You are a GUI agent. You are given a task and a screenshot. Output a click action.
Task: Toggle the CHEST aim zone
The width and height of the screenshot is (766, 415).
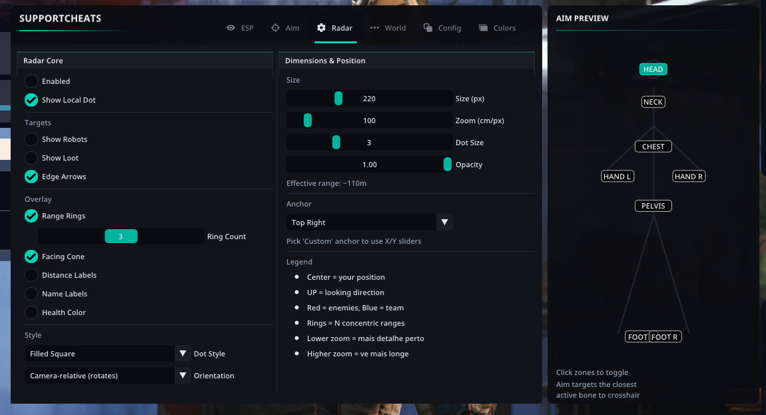pos(653,147)
